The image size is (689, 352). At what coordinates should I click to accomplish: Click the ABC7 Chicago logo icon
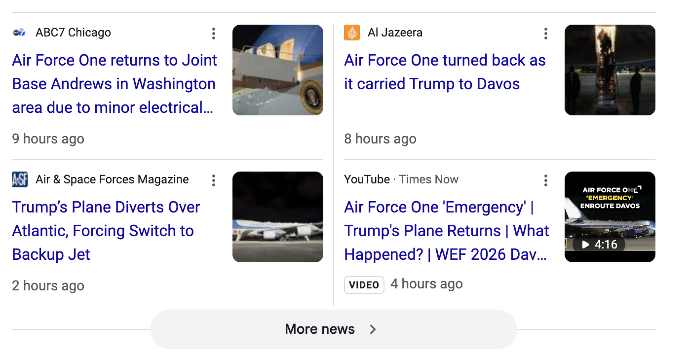click(19, 33)
